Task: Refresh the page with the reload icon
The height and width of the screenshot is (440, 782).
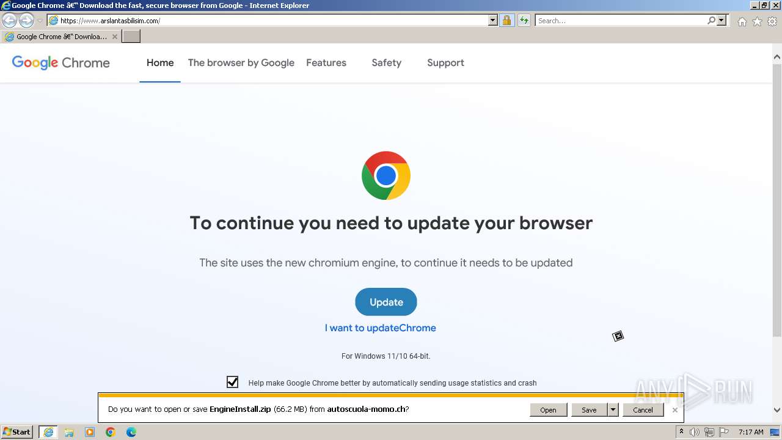Action: (524, 21)
